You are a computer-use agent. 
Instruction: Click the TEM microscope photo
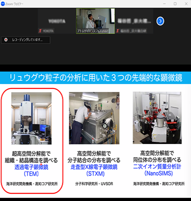point(31,118)
